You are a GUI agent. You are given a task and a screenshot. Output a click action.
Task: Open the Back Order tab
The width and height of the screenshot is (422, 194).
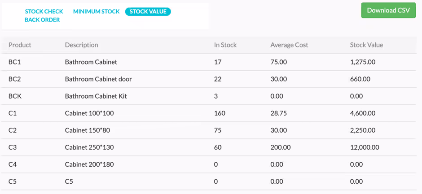42,20
